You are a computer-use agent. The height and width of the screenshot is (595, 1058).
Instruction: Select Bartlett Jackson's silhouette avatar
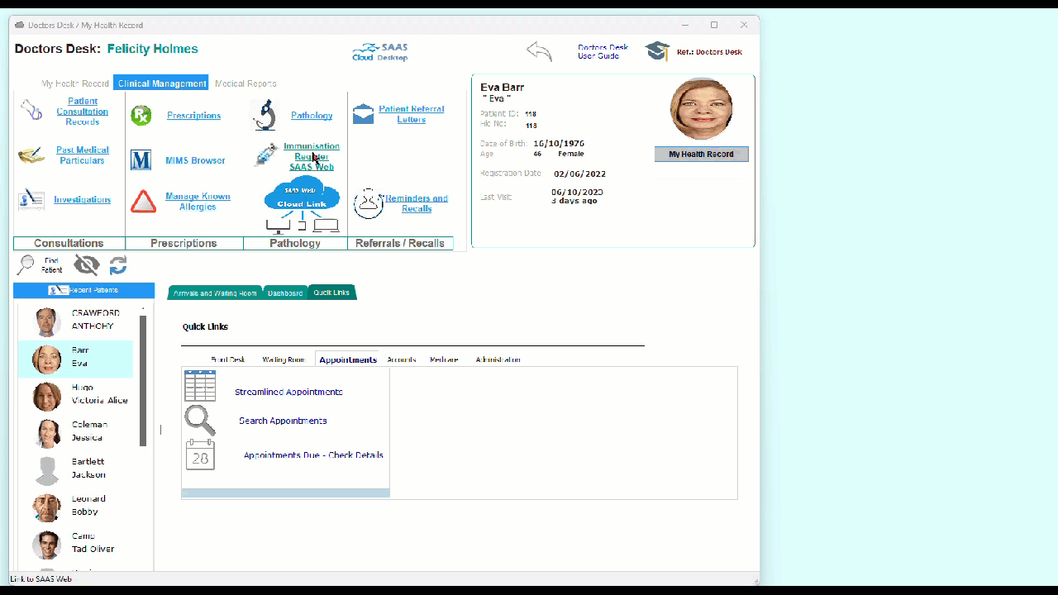[47, 470]
